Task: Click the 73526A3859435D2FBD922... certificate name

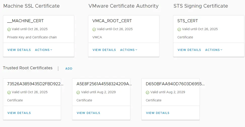Action: tap(35, 84)
